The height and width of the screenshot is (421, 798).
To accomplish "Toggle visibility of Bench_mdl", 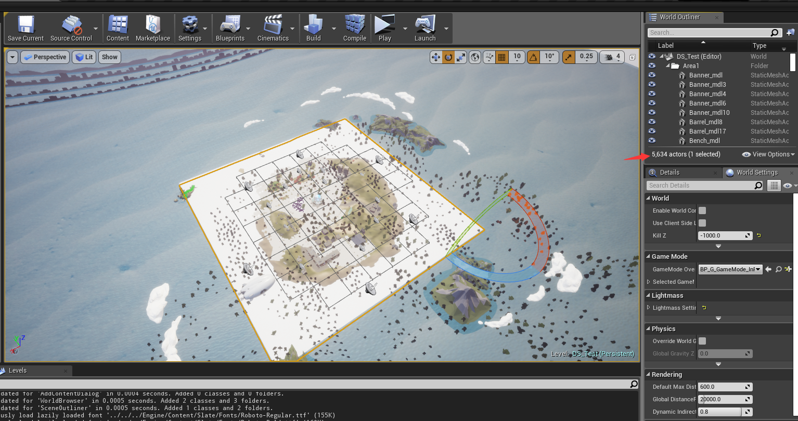I will (652, 141).
